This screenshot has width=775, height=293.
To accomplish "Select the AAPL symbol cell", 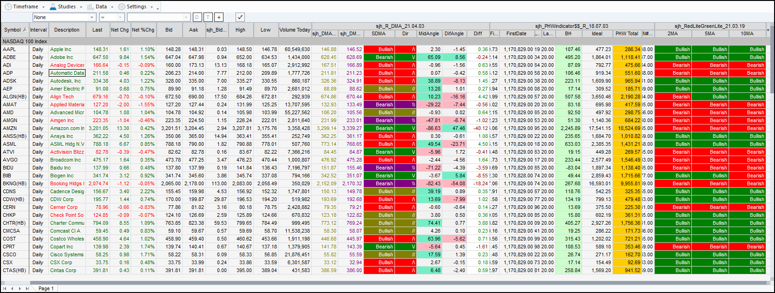I will click(x=15, y=49).
